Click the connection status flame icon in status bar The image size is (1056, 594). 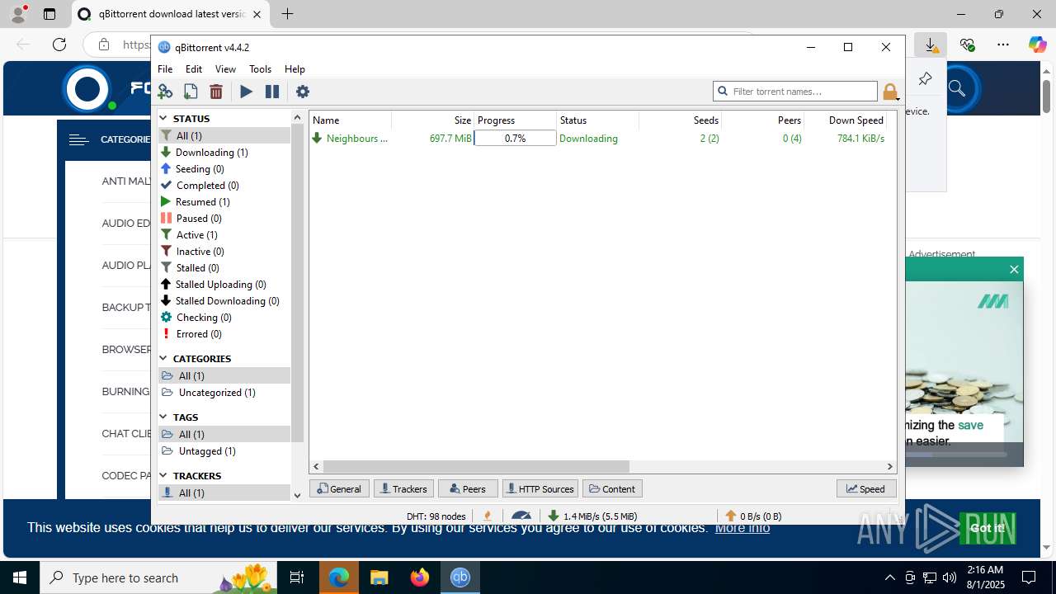pyautogui.click(x=488, y=516)
